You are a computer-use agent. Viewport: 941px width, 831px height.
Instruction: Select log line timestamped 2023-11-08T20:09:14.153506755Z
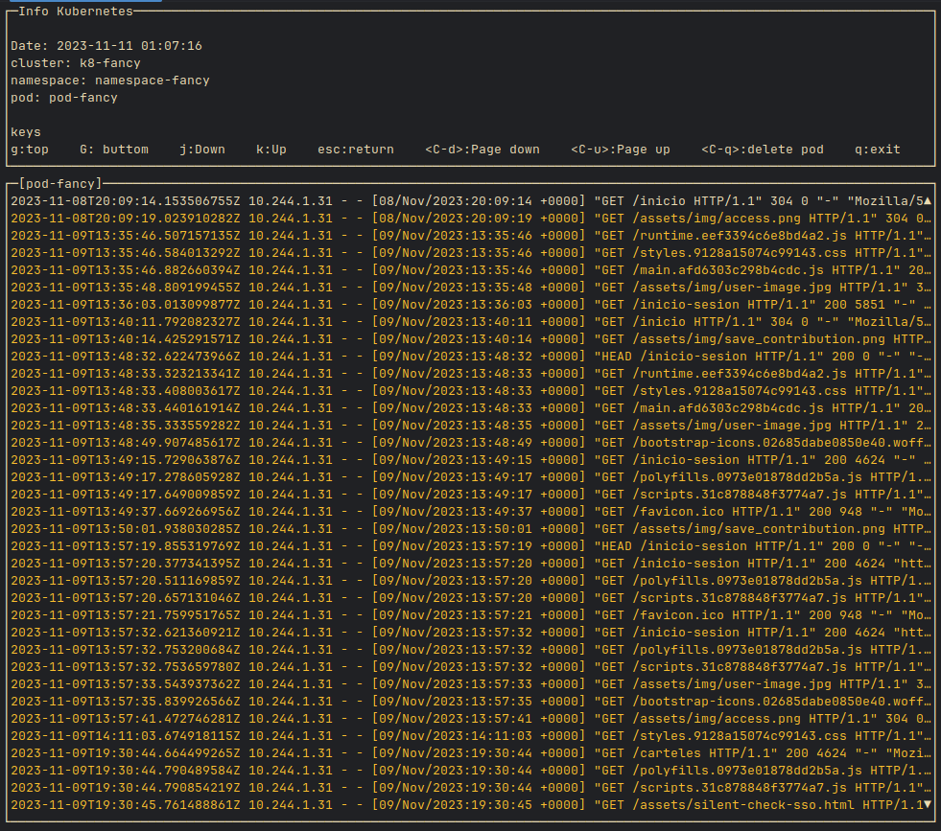(470, 201)
